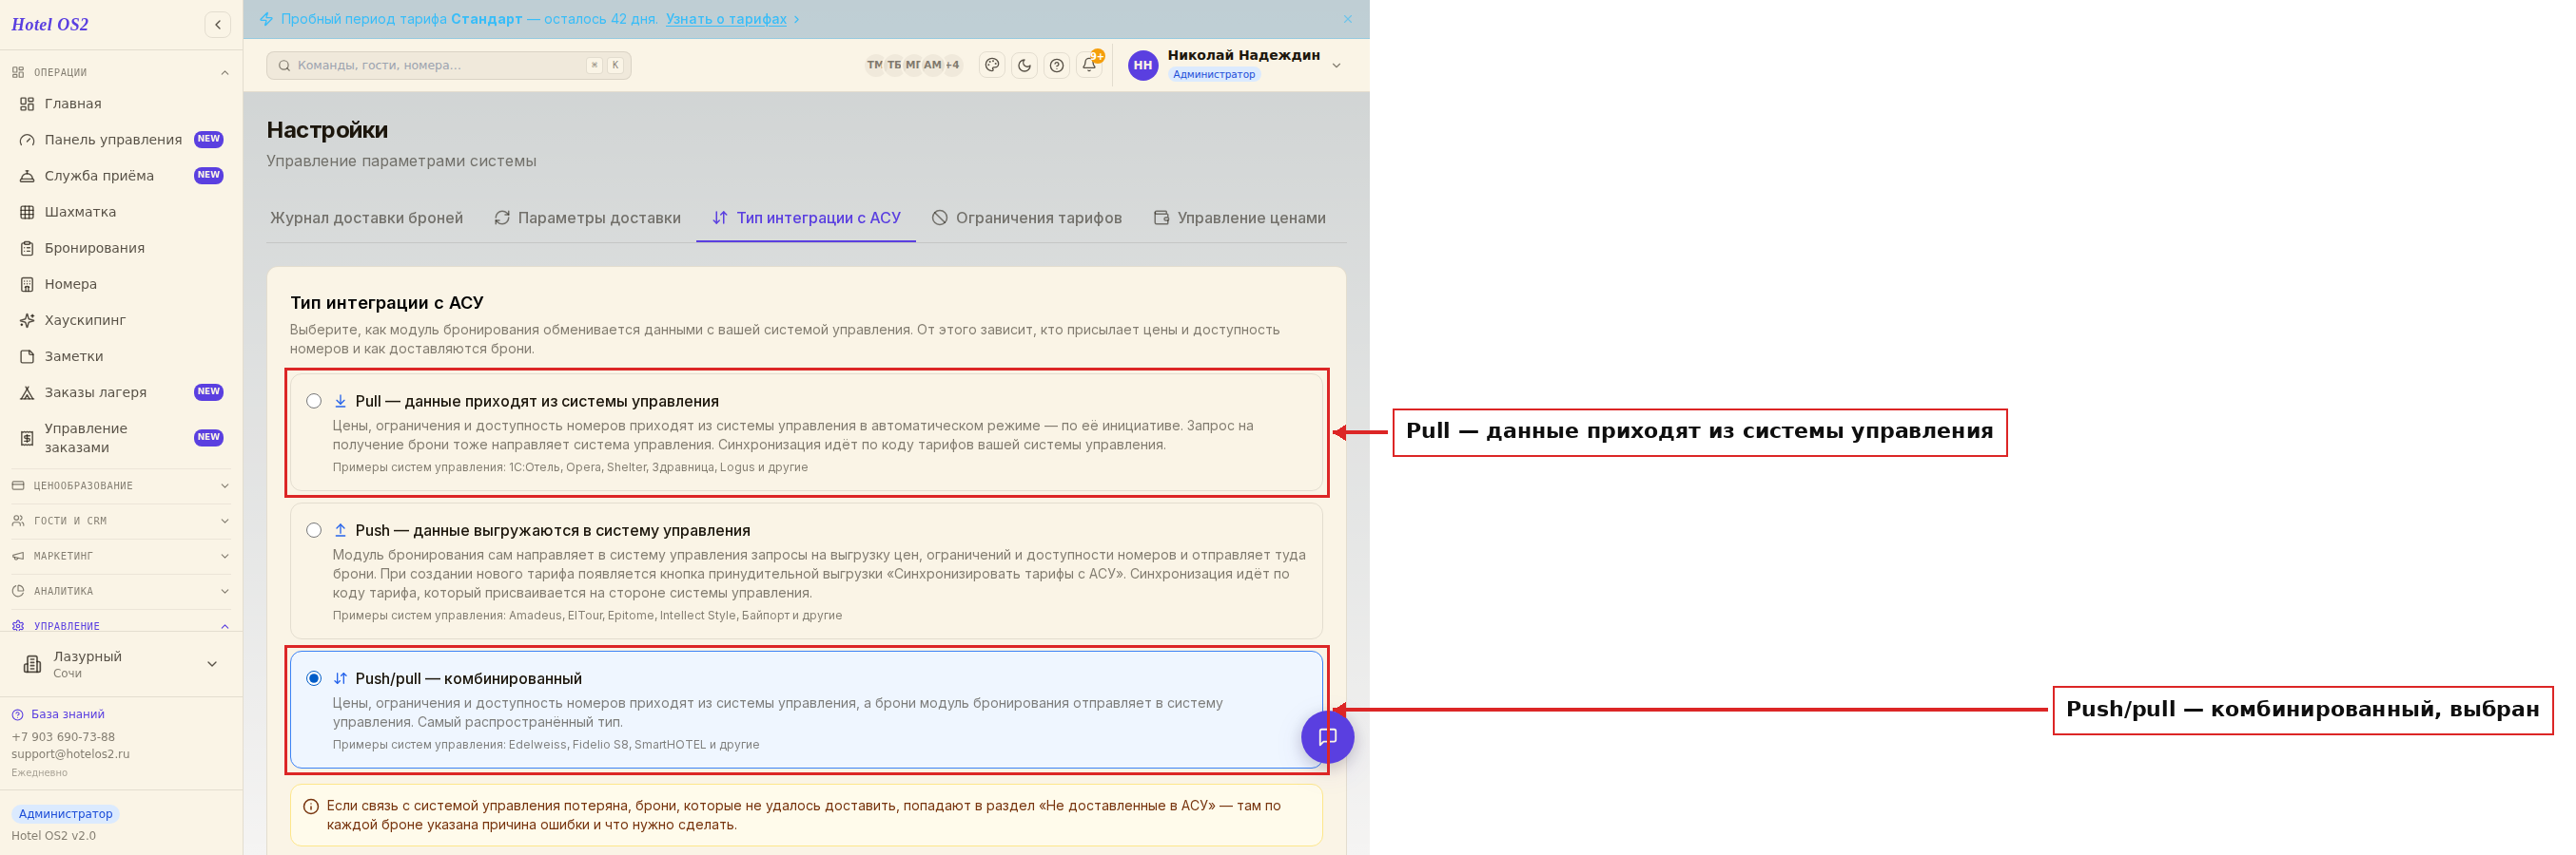Open the color theme palette
The height and width of the screenshot is (855, 2576).
(x=992, y=66)
